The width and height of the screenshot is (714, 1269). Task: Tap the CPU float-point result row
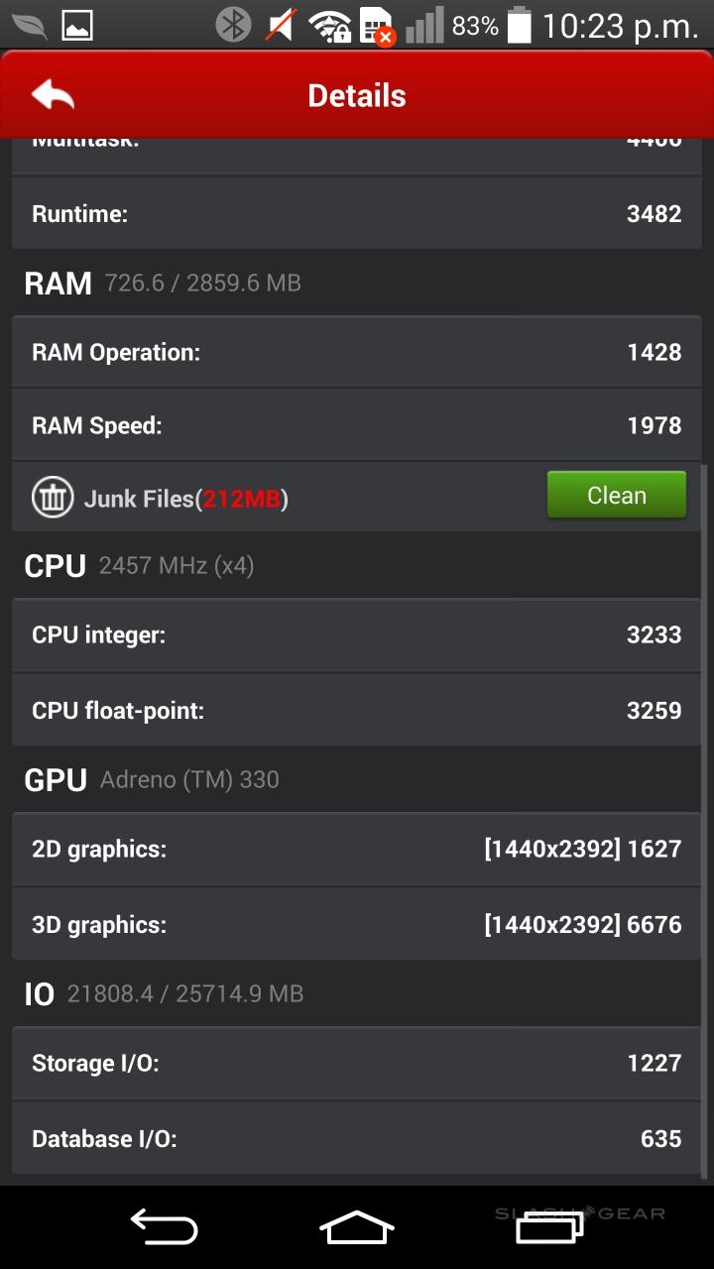tap(357, 710)
